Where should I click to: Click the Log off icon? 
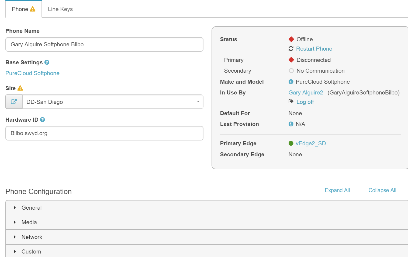pyautogui.click(x=291, y=102)
